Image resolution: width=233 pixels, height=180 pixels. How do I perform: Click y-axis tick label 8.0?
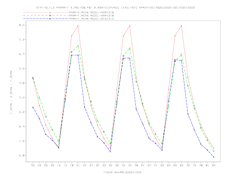(x=21, y=25)
